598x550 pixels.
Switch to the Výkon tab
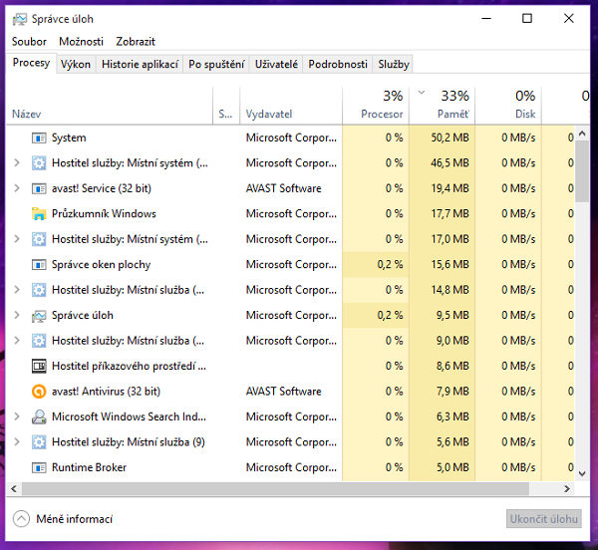pos(76,64)
